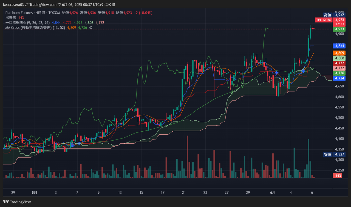Click the 7 date label on time axis
351x207 pixels.
pyautogui.click(x=77, y=193)
